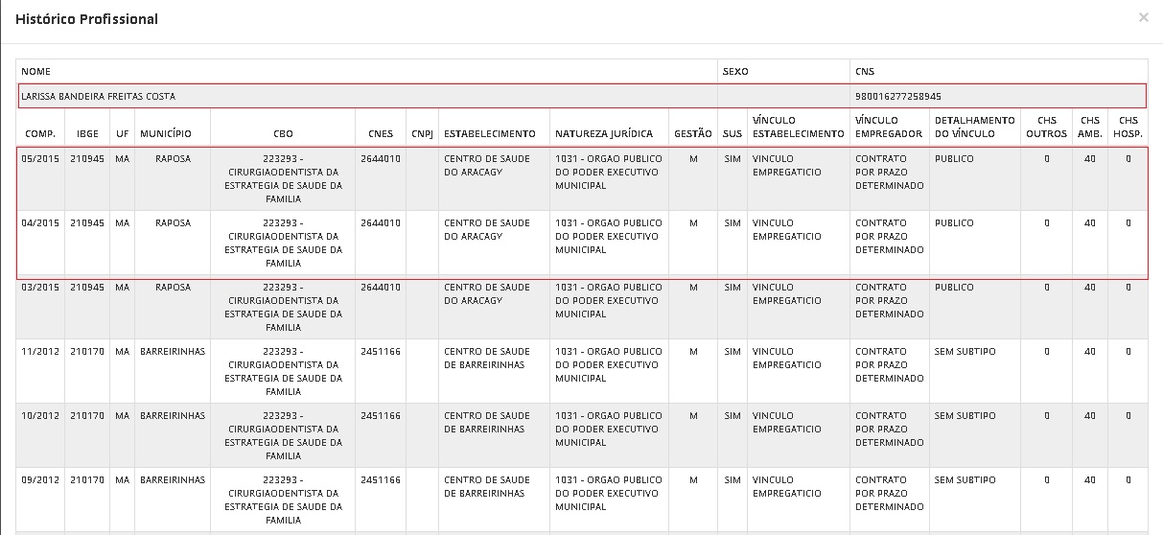Click the MUNICÍPIO column header

pyautogui.click(x=166, y=134)
